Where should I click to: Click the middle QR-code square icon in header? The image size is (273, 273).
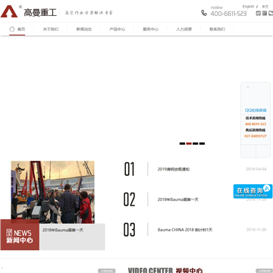(x=265, y=13)
